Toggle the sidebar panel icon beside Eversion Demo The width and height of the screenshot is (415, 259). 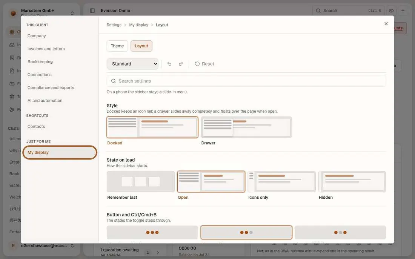[x=92, y=11]
